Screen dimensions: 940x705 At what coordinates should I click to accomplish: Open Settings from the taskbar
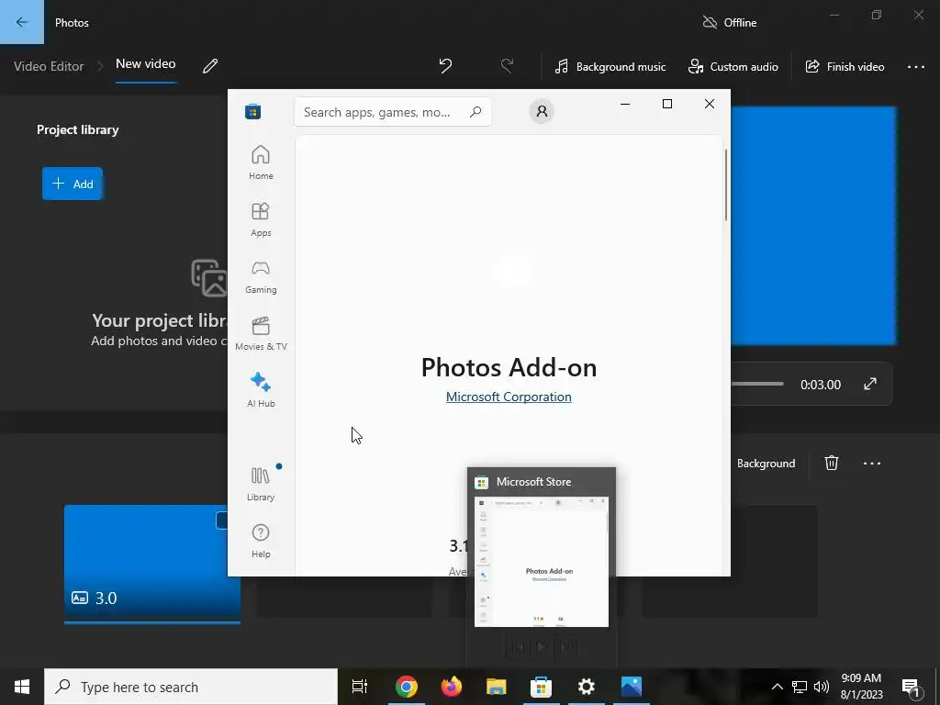point(586,687)
